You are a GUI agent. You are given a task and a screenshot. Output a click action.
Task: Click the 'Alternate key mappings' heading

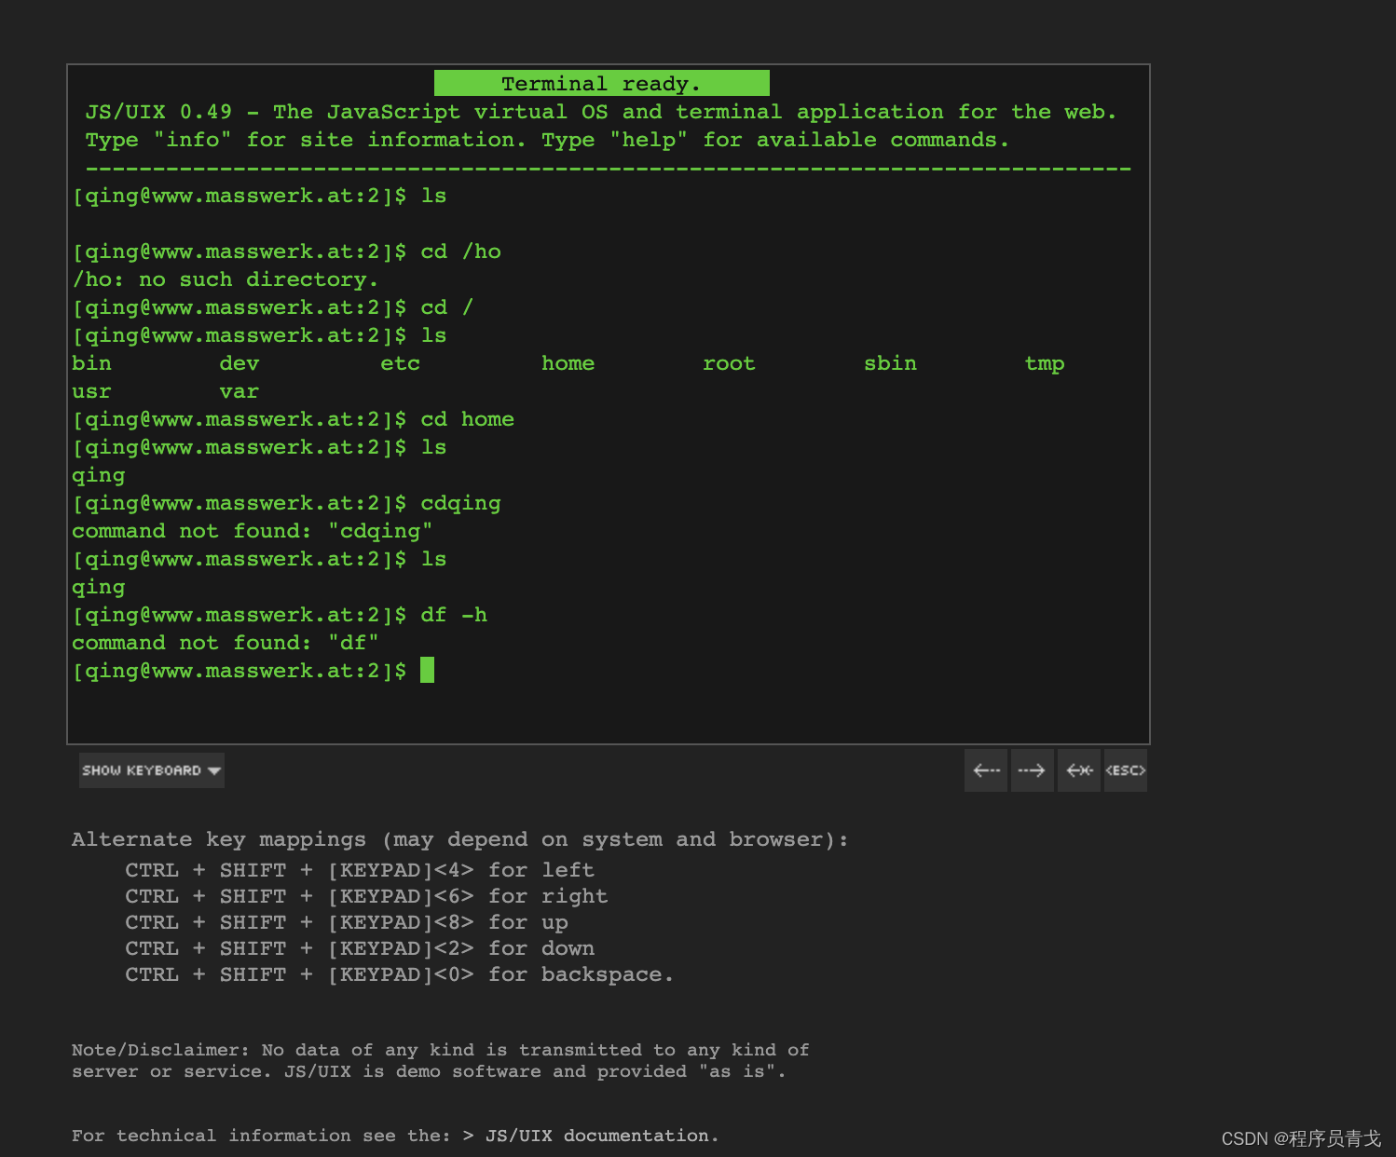[x=460, y=839]
